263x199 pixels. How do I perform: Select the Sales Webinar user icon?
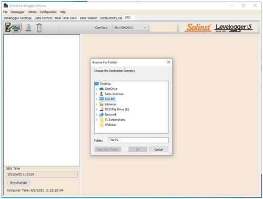(102, 94)
